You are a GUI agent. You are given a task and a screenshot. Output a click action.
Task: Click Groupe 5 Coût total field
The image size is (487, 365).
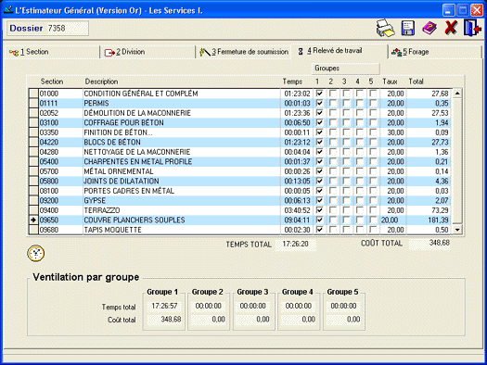tap(343, 320)
